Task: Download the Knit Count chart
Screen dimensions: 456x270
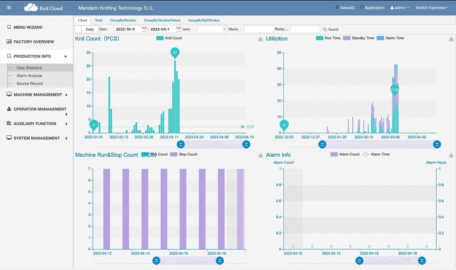Action: (261, 39)
